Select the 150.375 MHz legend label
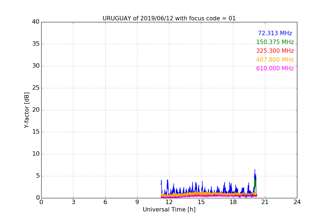The height and width of the screenshot is (220, 330). [x=275, y=42]
